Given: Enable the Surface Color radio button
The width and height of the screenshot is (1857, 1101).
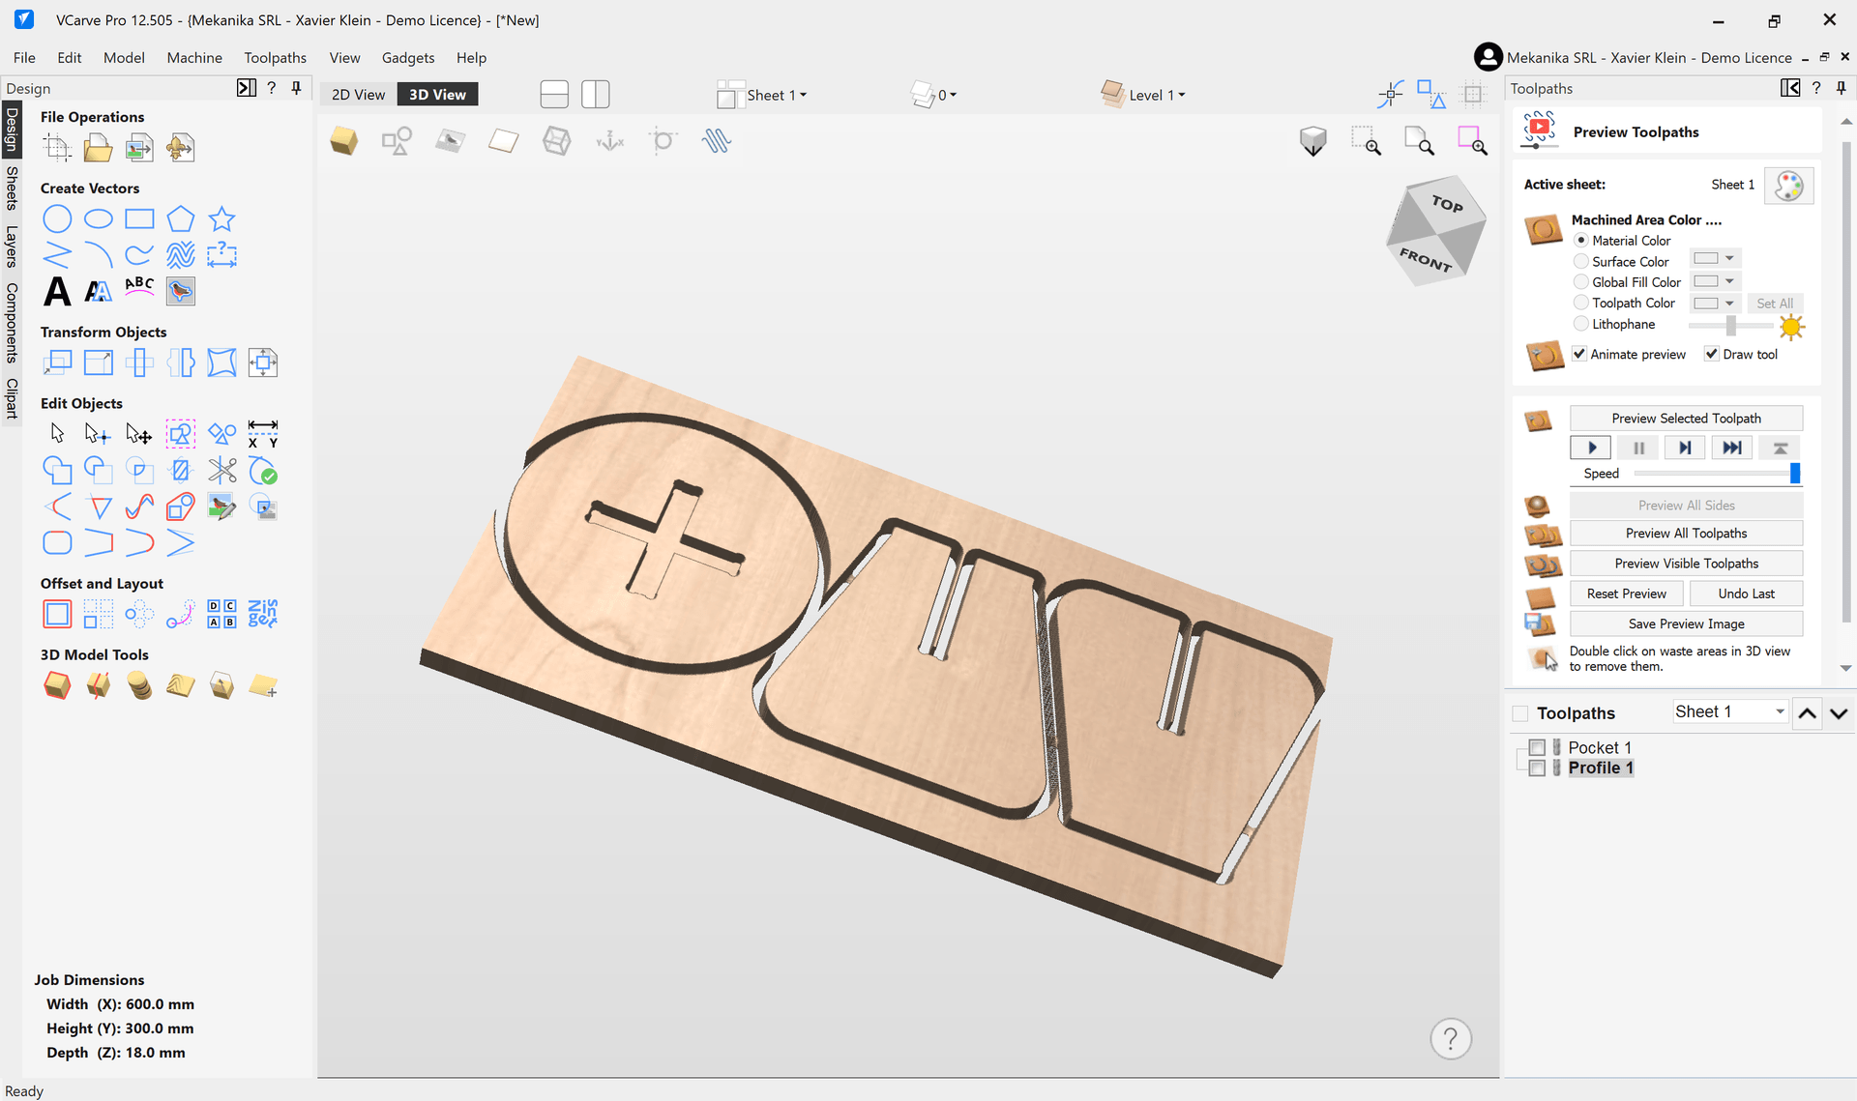Looking at the screenshot, I should [x=1580, y=261].
